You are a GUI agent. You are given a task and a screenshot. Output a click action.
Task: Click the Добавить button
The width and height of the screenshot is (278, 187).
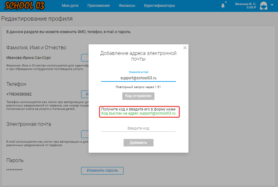pos(138,143)
